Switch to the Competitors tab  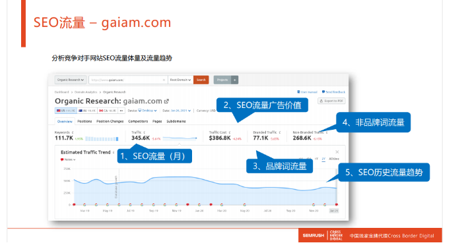pyautogui.click(x=138, y=121)
